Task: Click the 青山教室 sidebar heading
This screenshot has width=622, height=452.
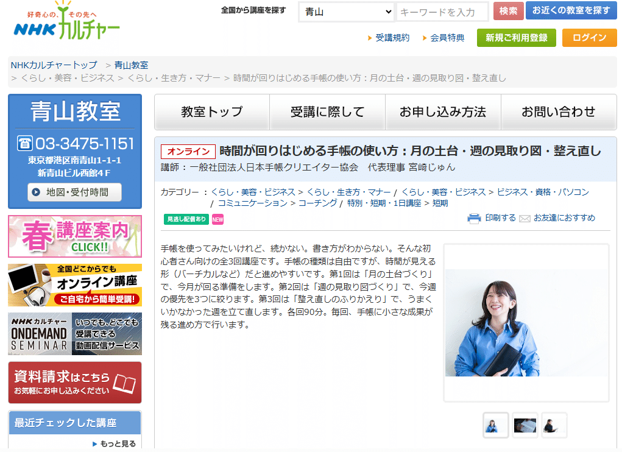Action: 75,111
